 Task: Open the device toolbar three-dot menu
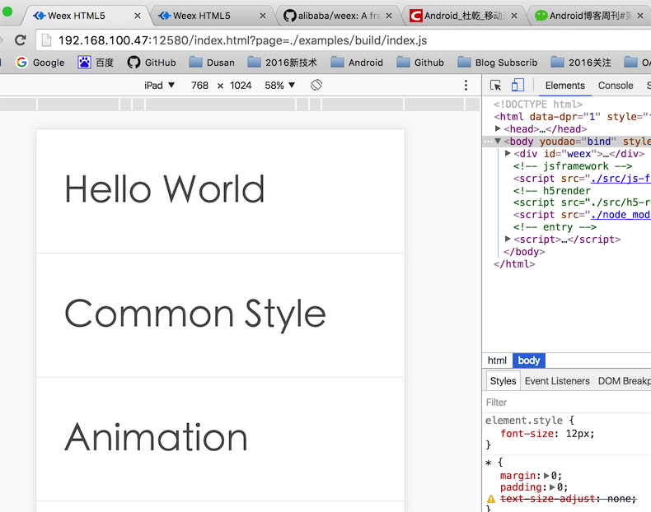466,86
